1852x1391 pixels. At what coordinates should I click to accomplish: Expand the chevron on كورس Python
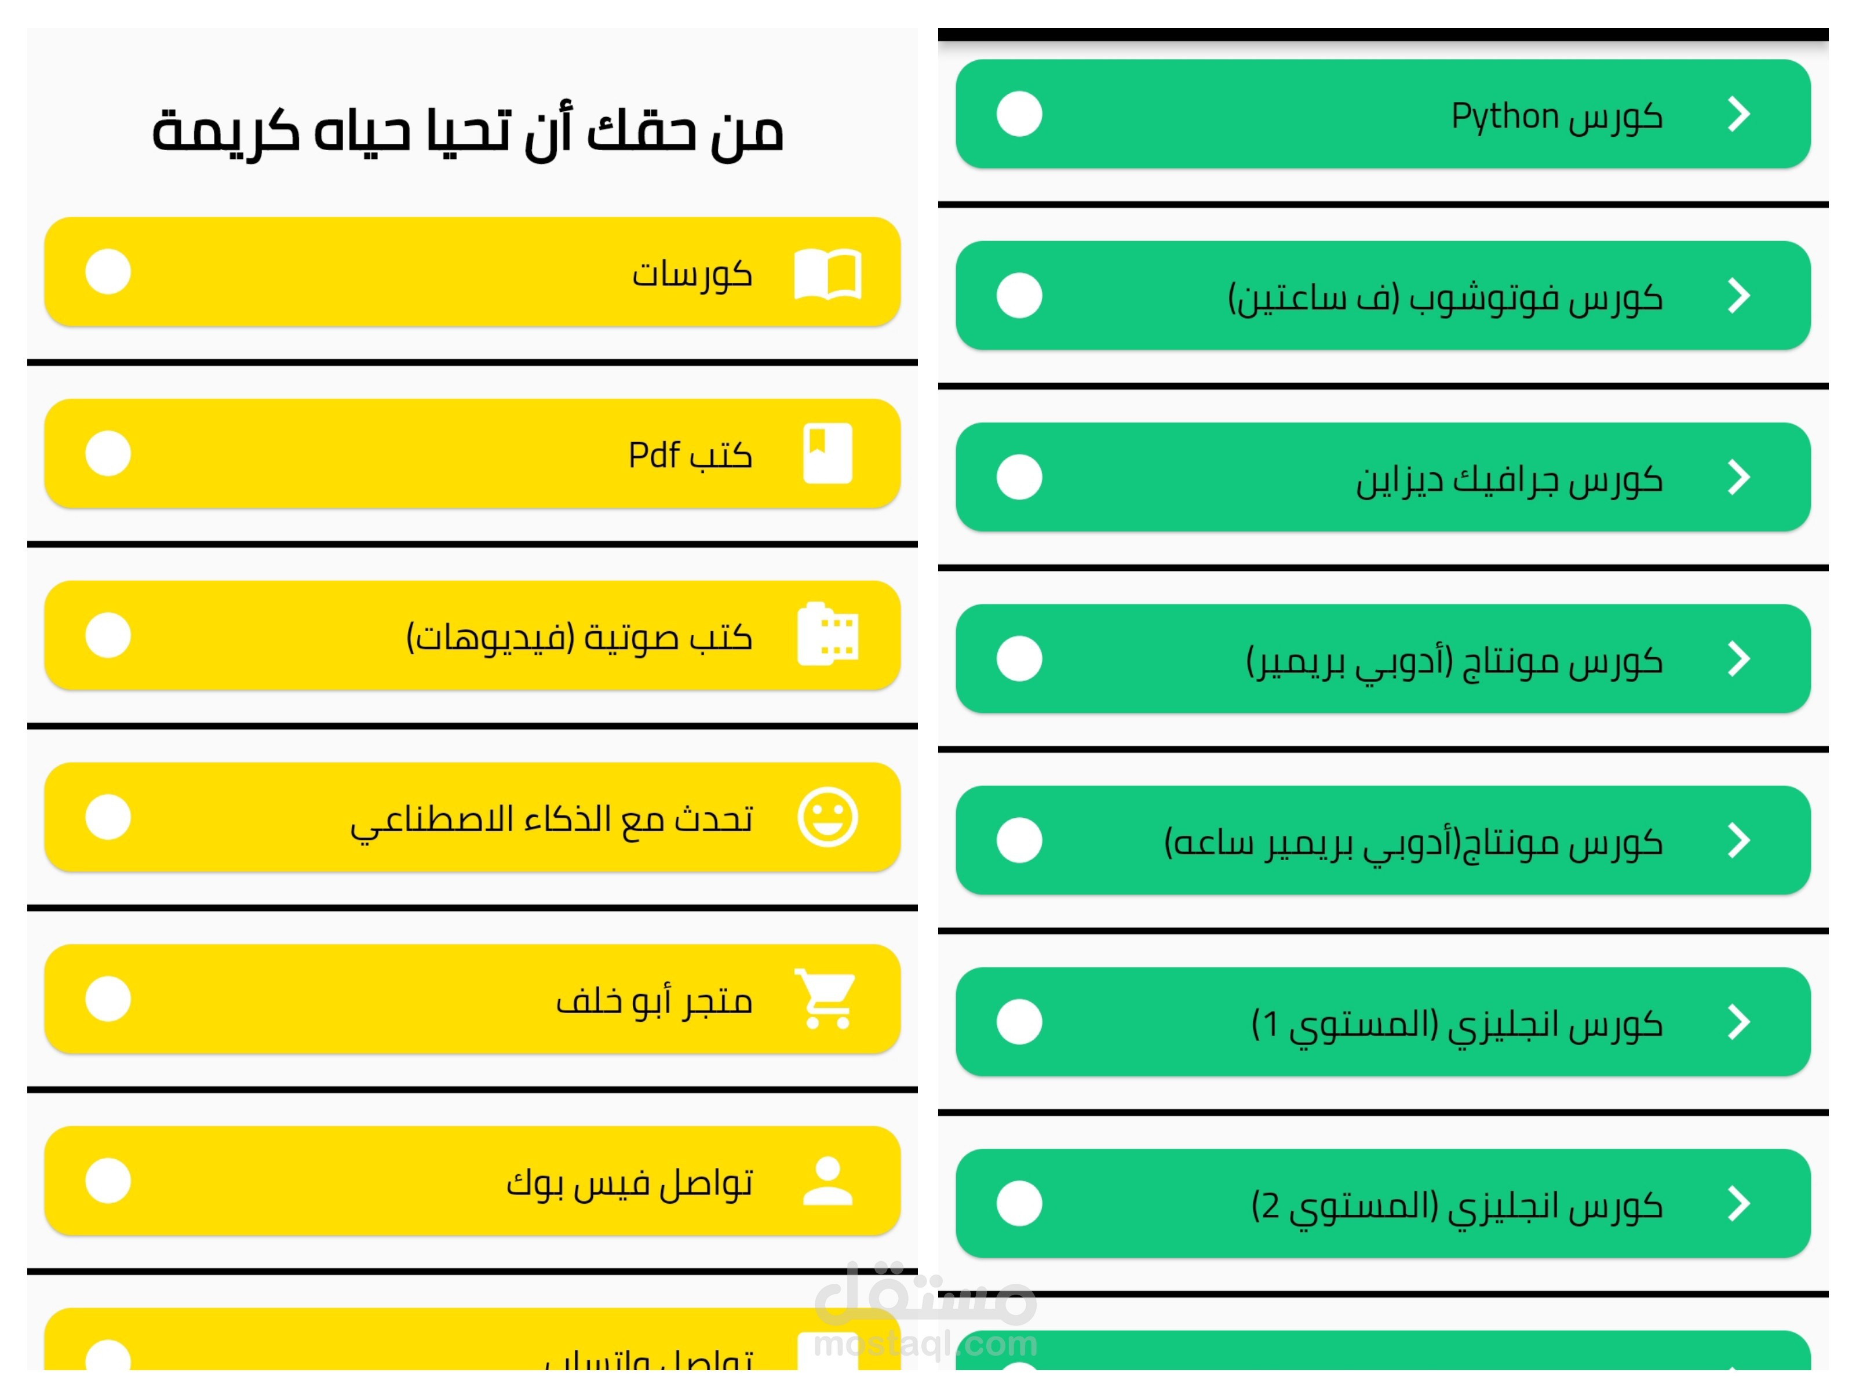(1739, 114)
